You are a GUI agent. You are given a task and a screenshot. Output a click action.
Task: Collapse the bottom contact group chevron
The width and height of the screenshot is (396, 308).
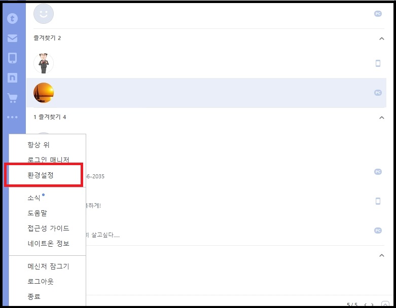(x=382, y=255)
